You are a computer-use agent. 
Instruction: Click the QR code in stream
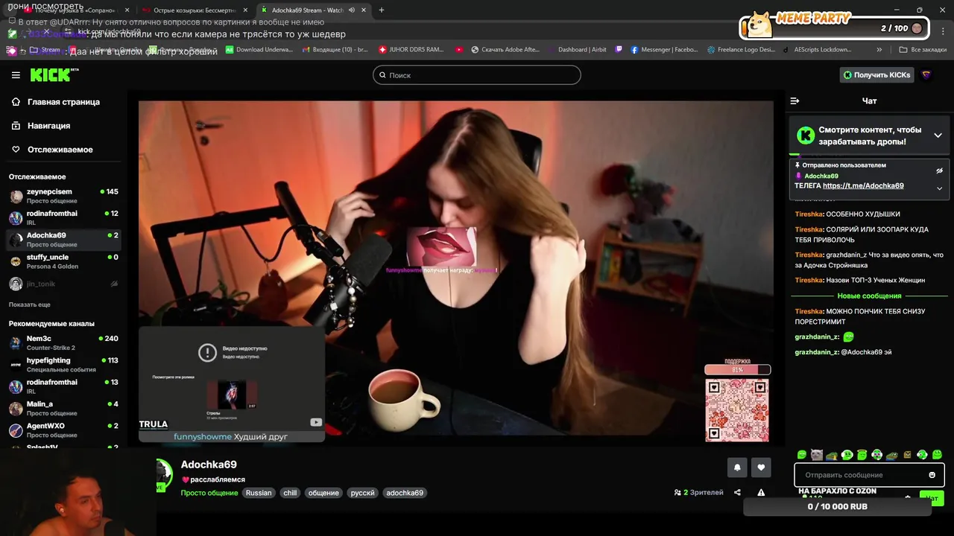pyautogui.click(x=737, y=409)
